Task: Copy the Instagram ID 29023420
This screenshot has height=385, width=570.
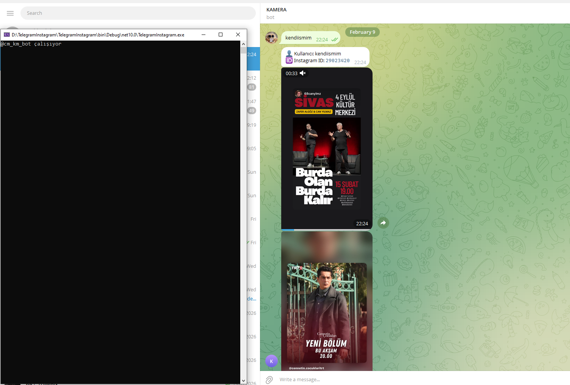Action: (338, 61)
